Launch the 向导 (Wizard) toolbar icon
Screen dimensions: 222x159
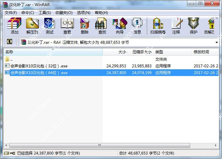pos(120,26)
